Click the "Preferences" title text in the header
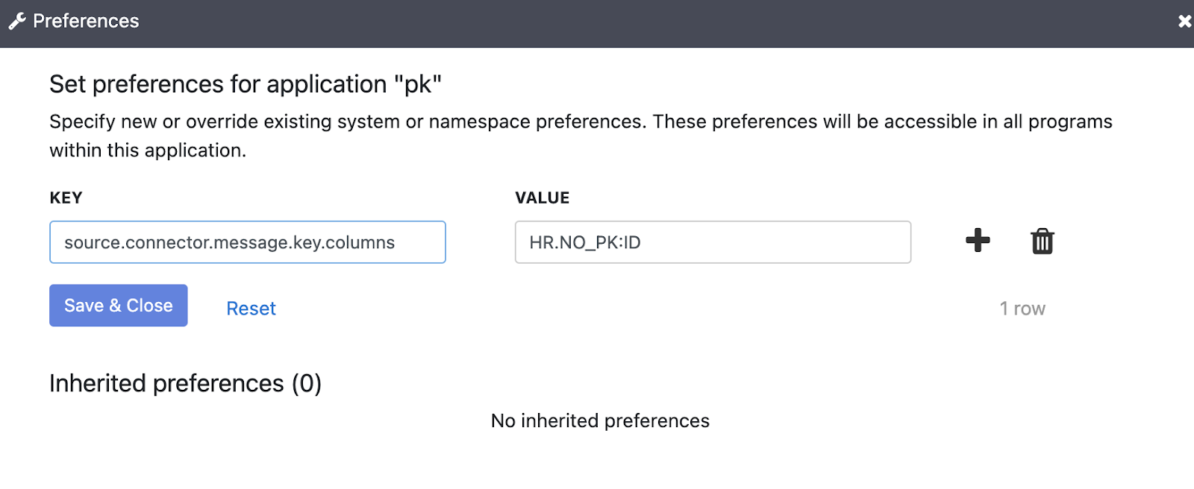Viewport: 1194px width, 489px height. coord(86,21)
